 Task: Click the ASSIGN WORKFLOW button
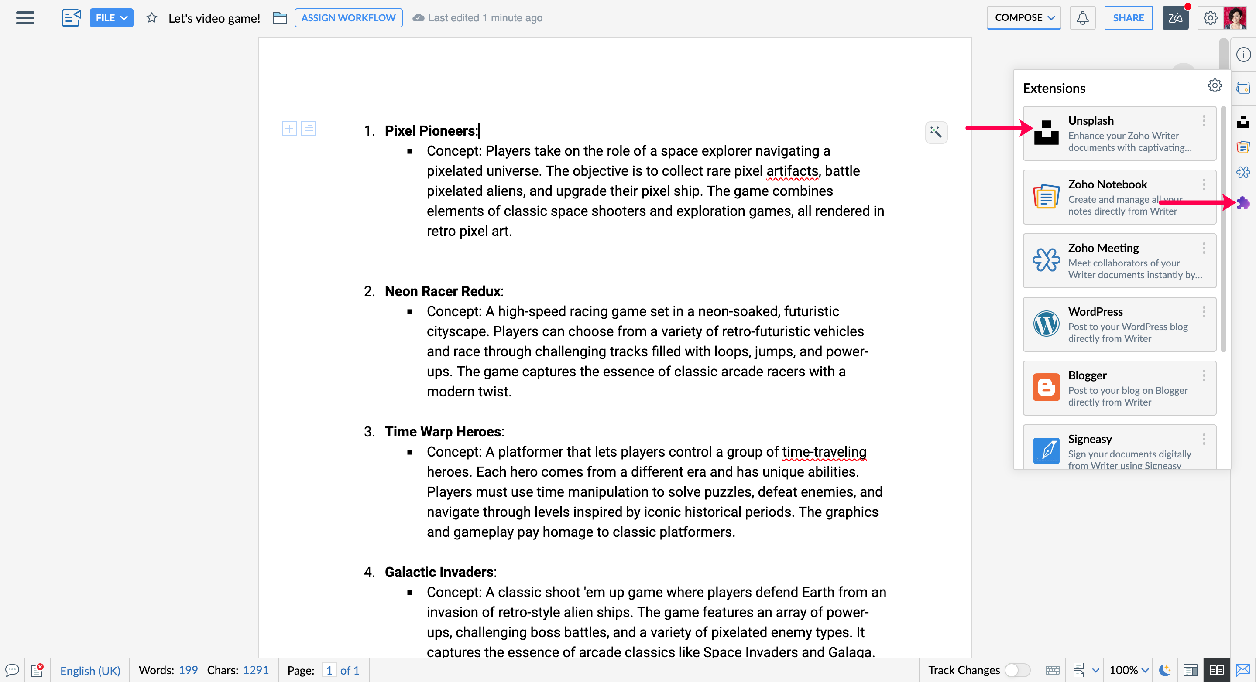pos(348,18)
